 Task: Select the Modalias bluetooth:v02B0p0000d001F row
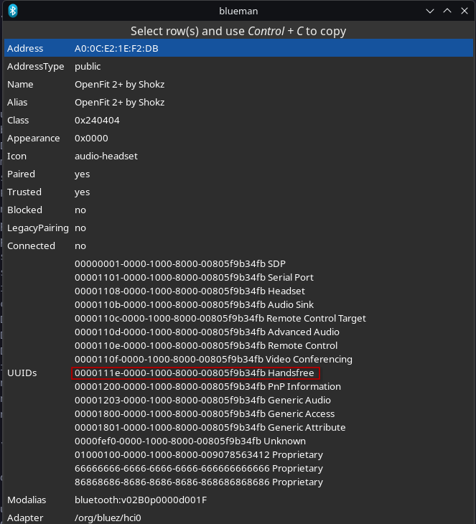(238, 500)
